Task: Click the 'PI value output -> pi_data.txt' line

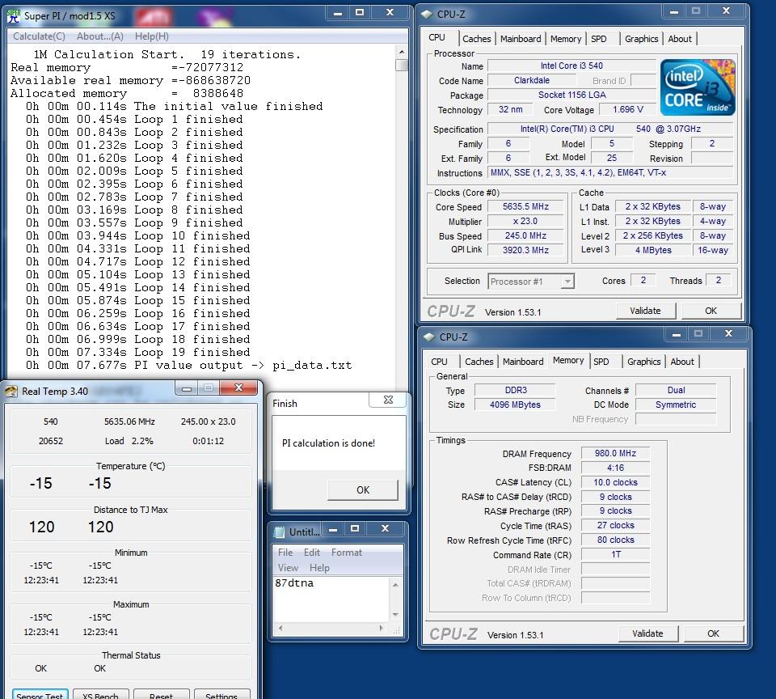Action: click(188, 365)
